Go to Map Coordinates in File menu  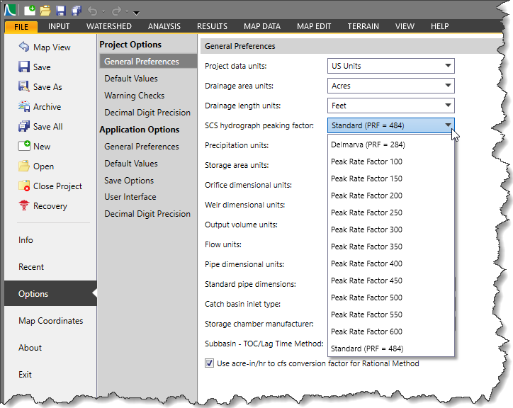50,321
